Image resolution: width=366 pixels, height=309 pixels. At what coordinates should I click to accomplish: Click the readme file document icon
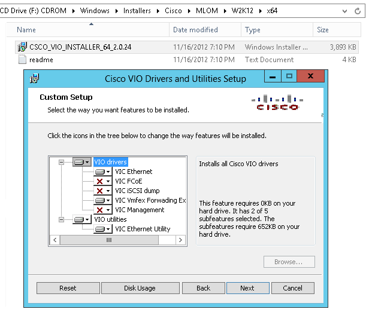[22, 59]
